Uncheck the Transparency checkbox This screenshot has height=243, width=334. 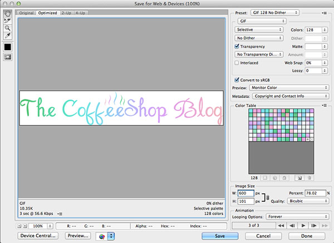point(237,46)
